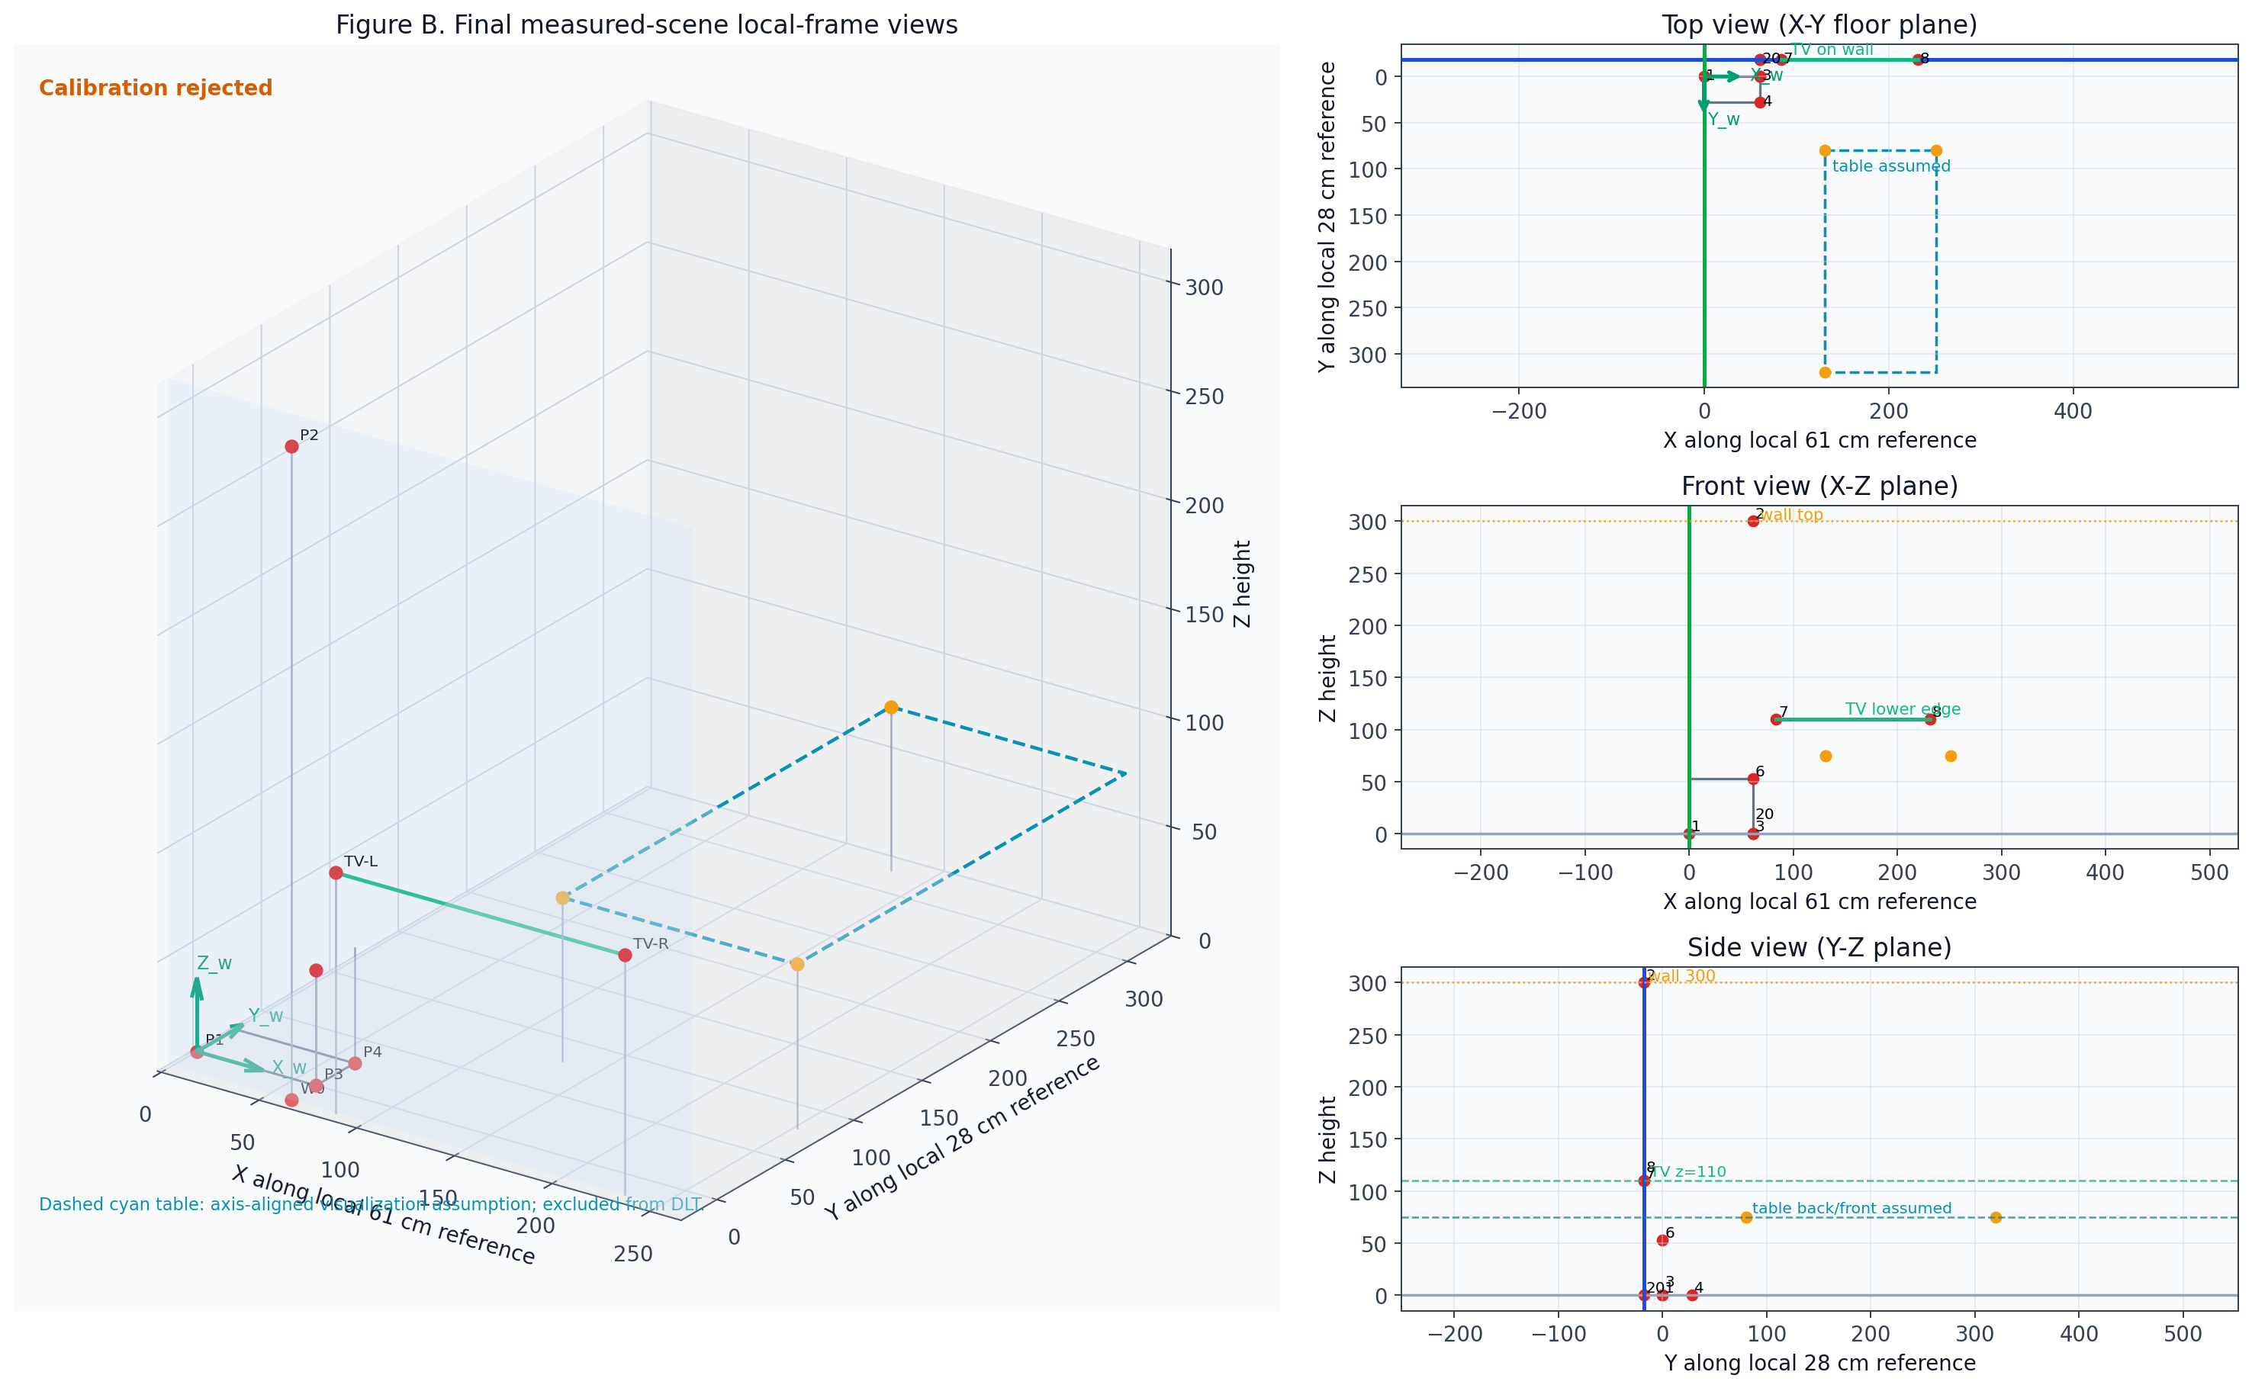The image size is (2252, 1388).
Task: Click the '−100' tick on the Side view Y axis
Action: click(x=1558, y=1334)
